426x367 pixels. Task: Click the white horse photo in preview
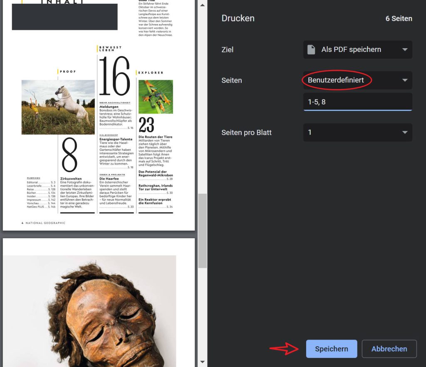[58, 107]
